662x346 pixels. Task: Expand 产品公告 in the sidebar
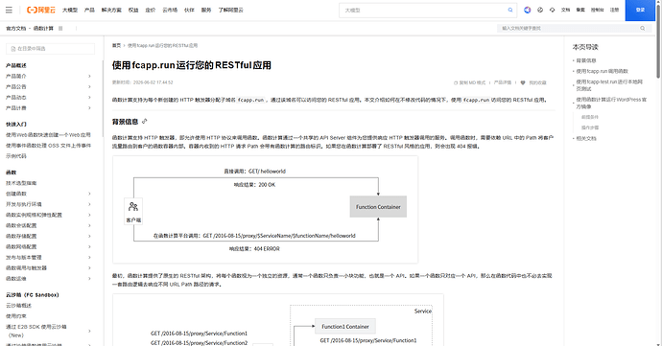89,86
